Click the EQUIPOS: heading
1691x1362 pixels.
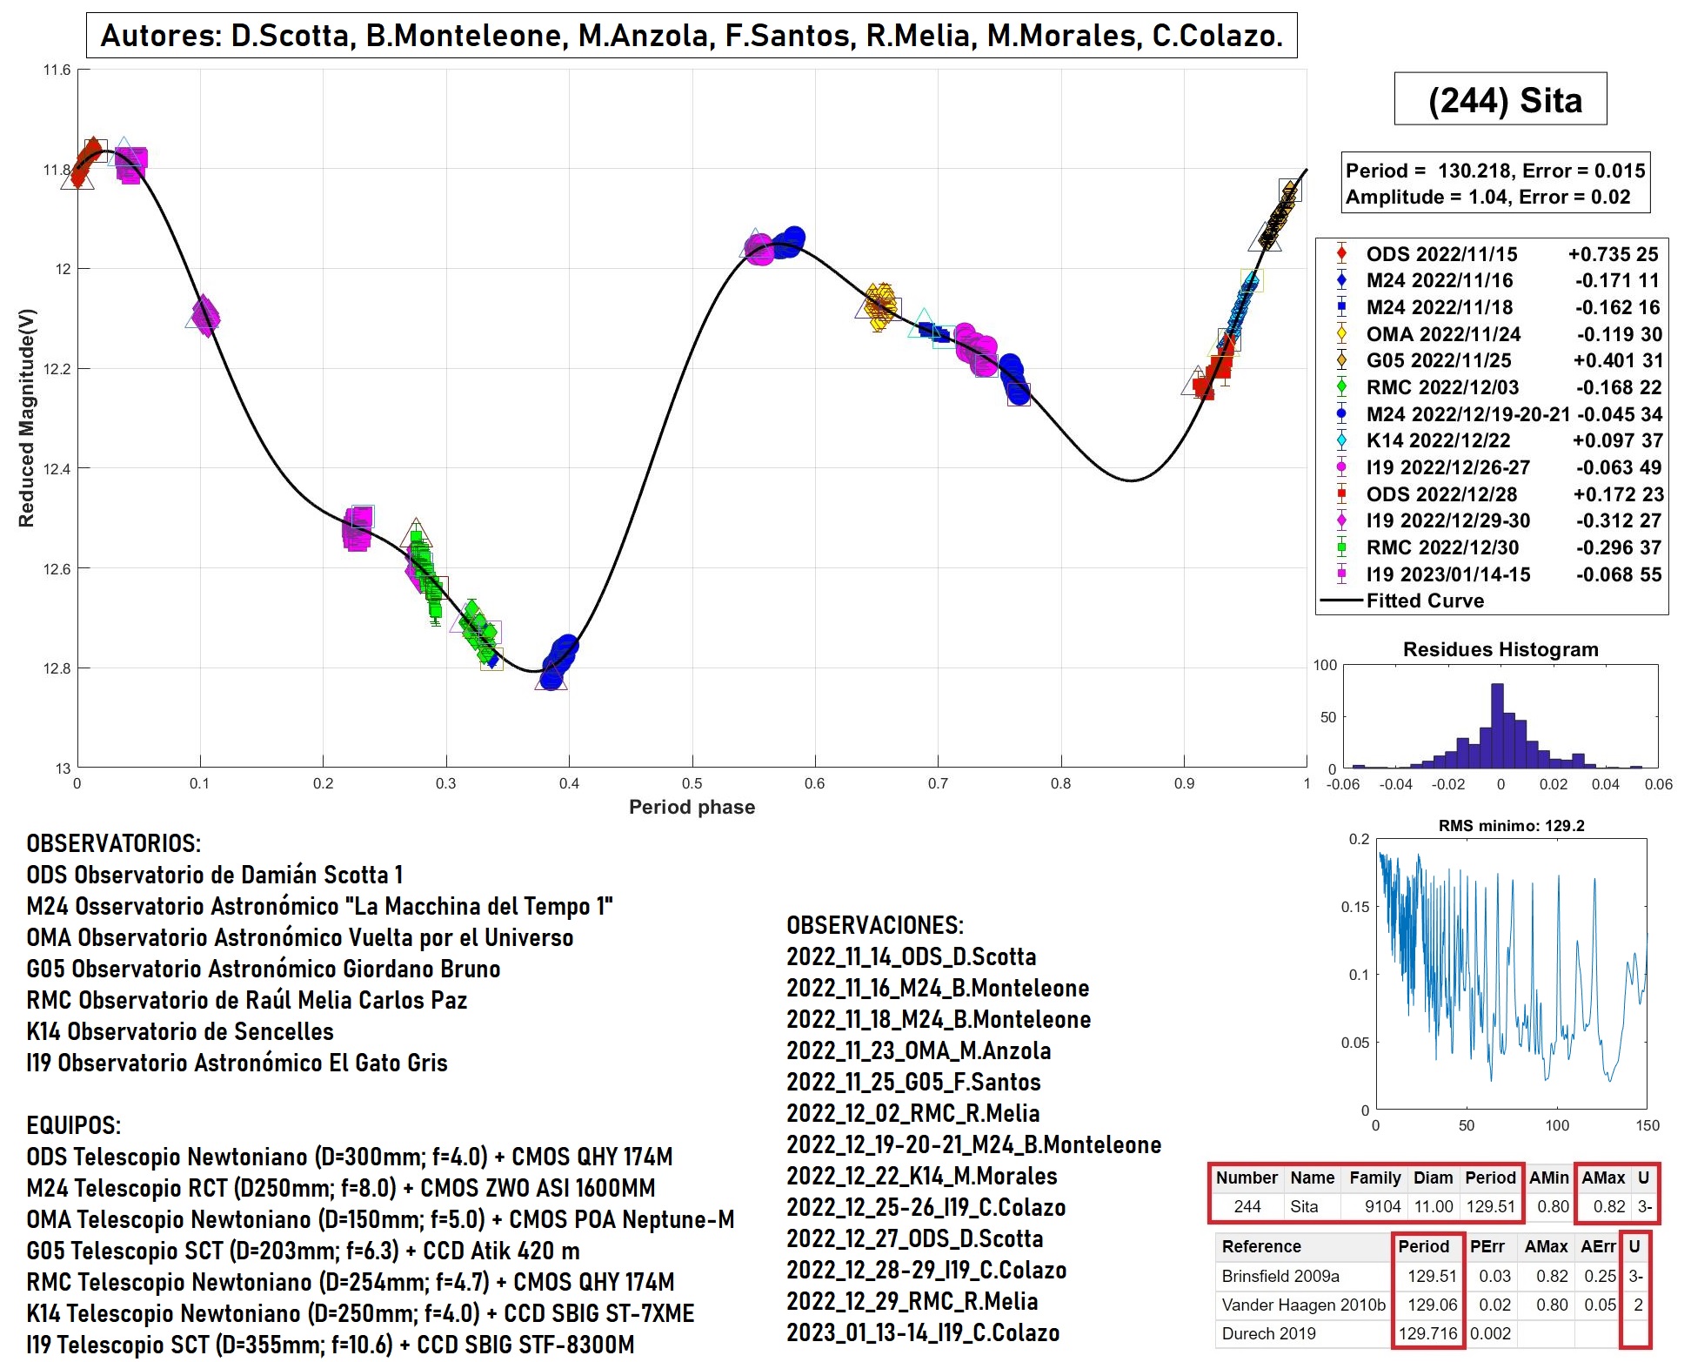[74, 1125]
